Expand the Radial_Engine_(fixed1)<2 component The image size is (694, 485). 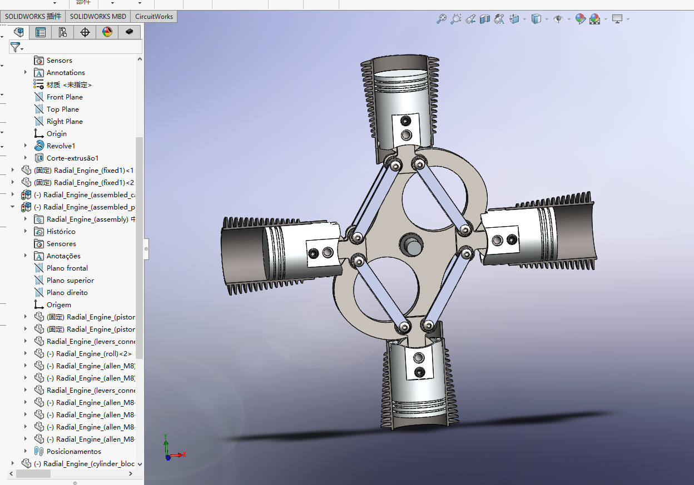tap(13, 182)
